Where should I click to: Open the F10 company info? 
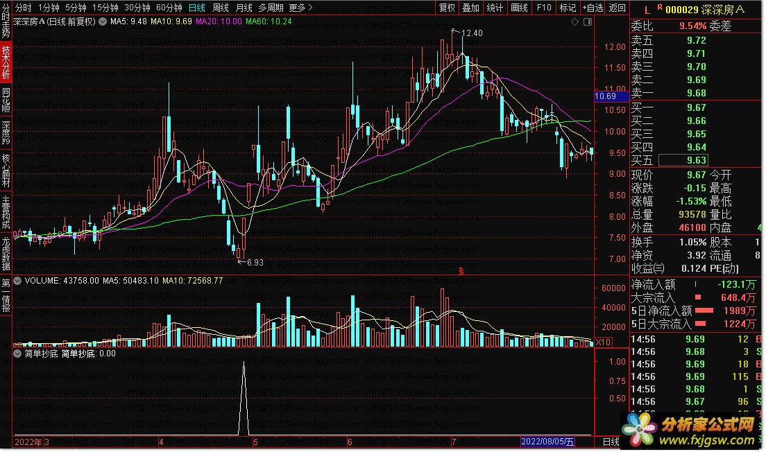[x=544, y=8]
